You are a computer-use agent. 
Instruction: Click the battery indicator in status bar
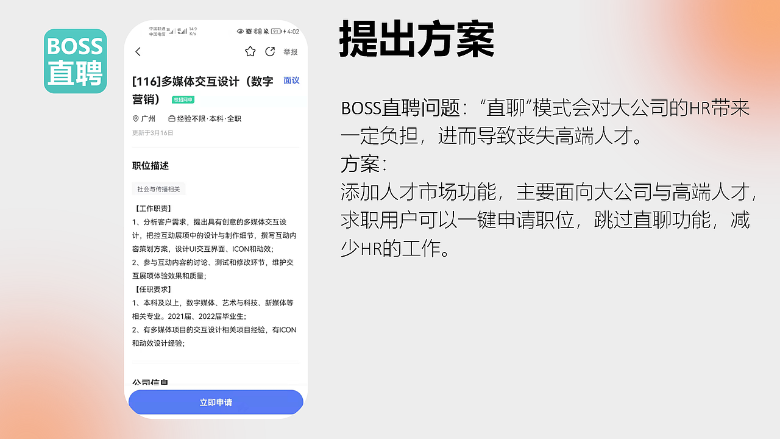tap(277, 31)
